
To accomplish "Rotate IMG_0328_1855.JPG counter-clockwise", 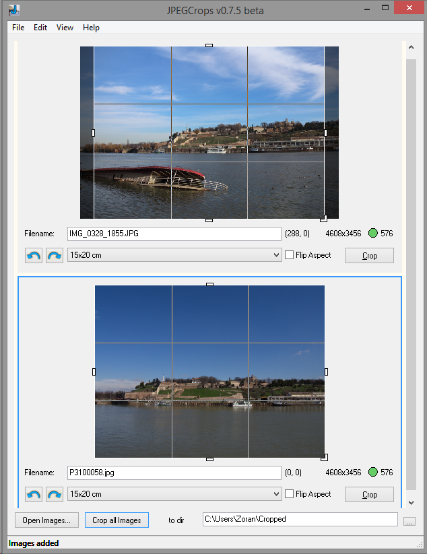I will coord(34,255).
